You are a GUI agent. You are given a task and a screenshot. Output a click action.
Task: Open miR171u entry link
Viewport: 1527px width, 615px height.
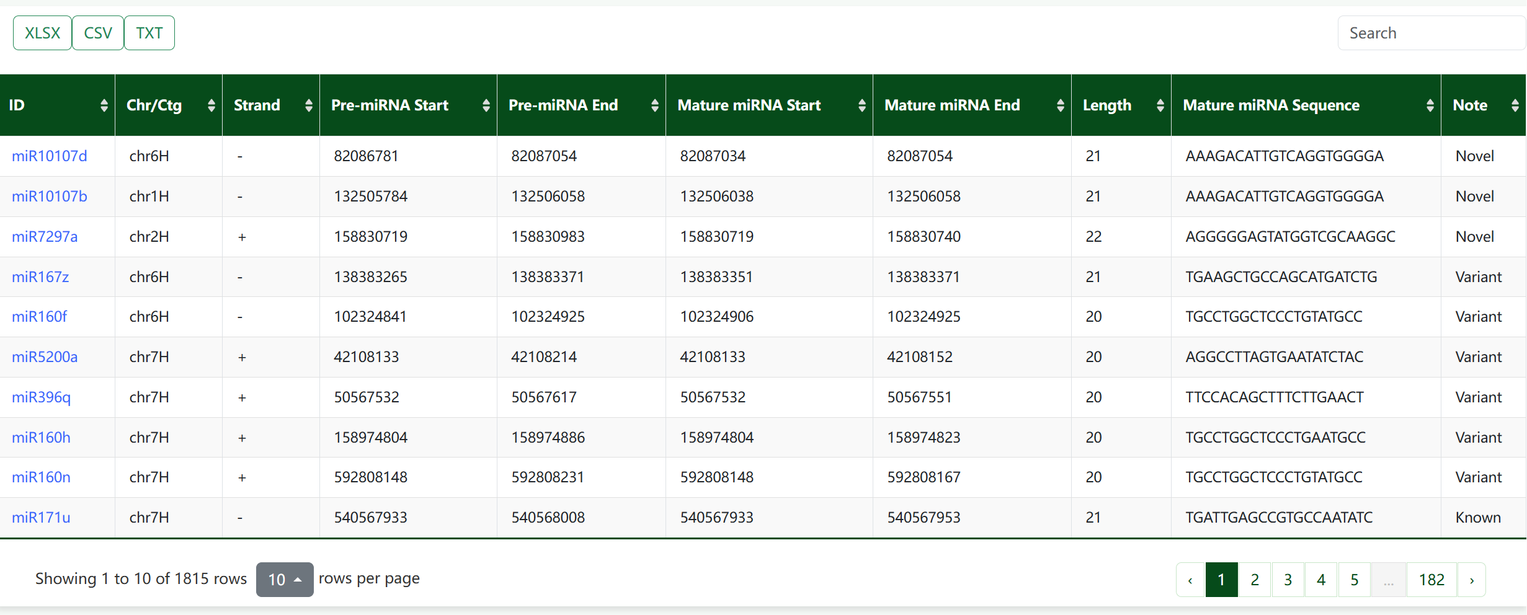point(41,518)
